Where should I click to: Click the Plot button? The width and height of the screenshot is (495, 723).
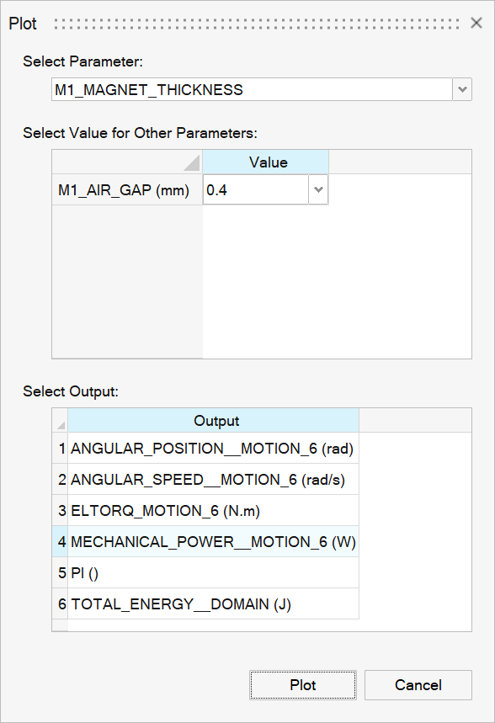(x=302, y=685)
